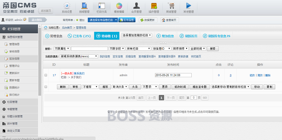Click the 数据更新 button

(x=148, y=20)
